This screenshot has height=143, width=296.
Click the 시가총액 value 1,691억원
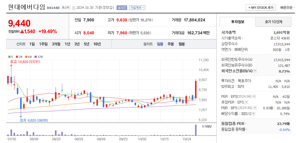coord(282,32)
